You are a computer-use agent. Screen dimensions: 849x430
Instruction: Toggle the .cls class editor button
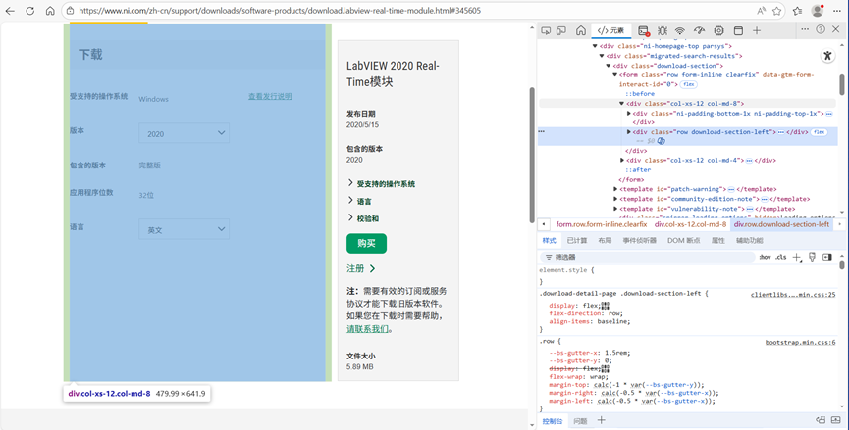point(780,258)
